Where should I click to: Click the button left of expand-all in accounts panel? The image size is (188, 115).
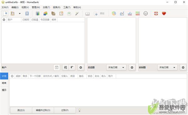(x=57, y=67)
